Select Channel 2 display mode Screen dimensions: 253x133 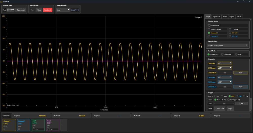pyautogui.click(x=209, y=36)
